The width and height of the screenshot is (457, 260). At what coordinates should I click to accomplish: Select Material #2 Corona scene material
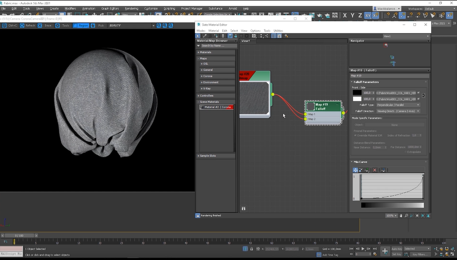(216, 107)
